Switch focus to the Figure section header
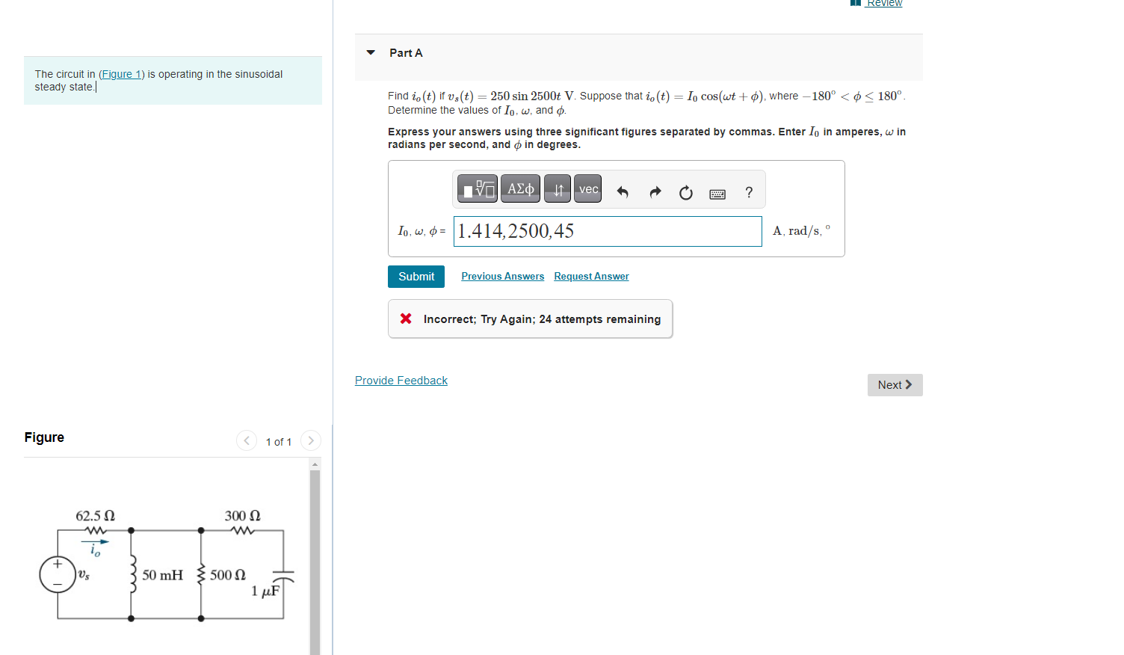Viewport: 1124px width, 655px height. 44,437
